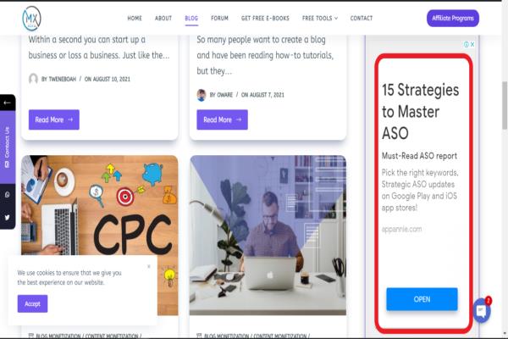Expand the Free Tools dropdown menu

click(x=320, y=18)
